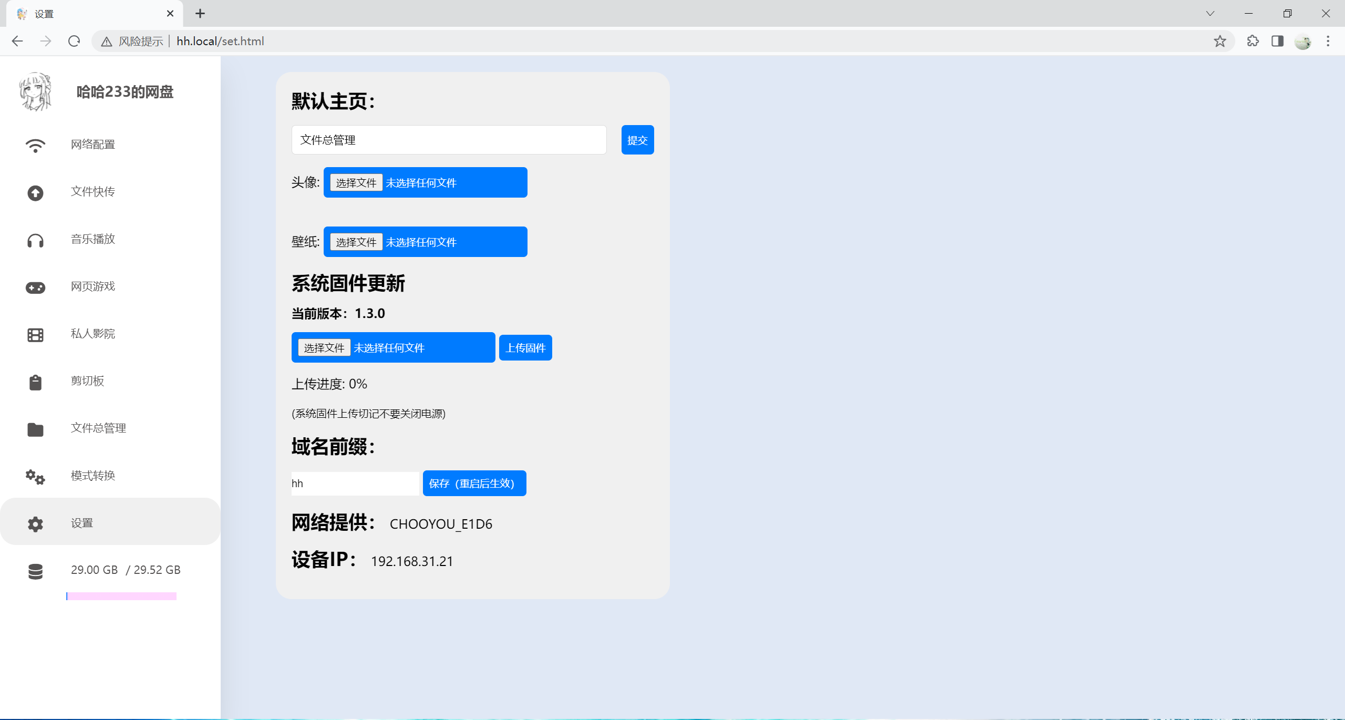Save the domain prefix with restart button
Screen dimensions: 1345x720
[474, 483]
